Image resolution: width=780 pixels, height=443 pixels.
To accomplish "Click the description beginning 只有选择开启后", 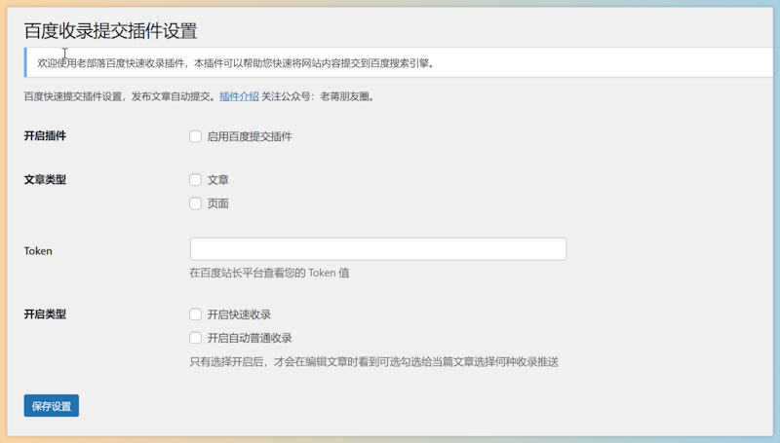I will coord(374,361).
